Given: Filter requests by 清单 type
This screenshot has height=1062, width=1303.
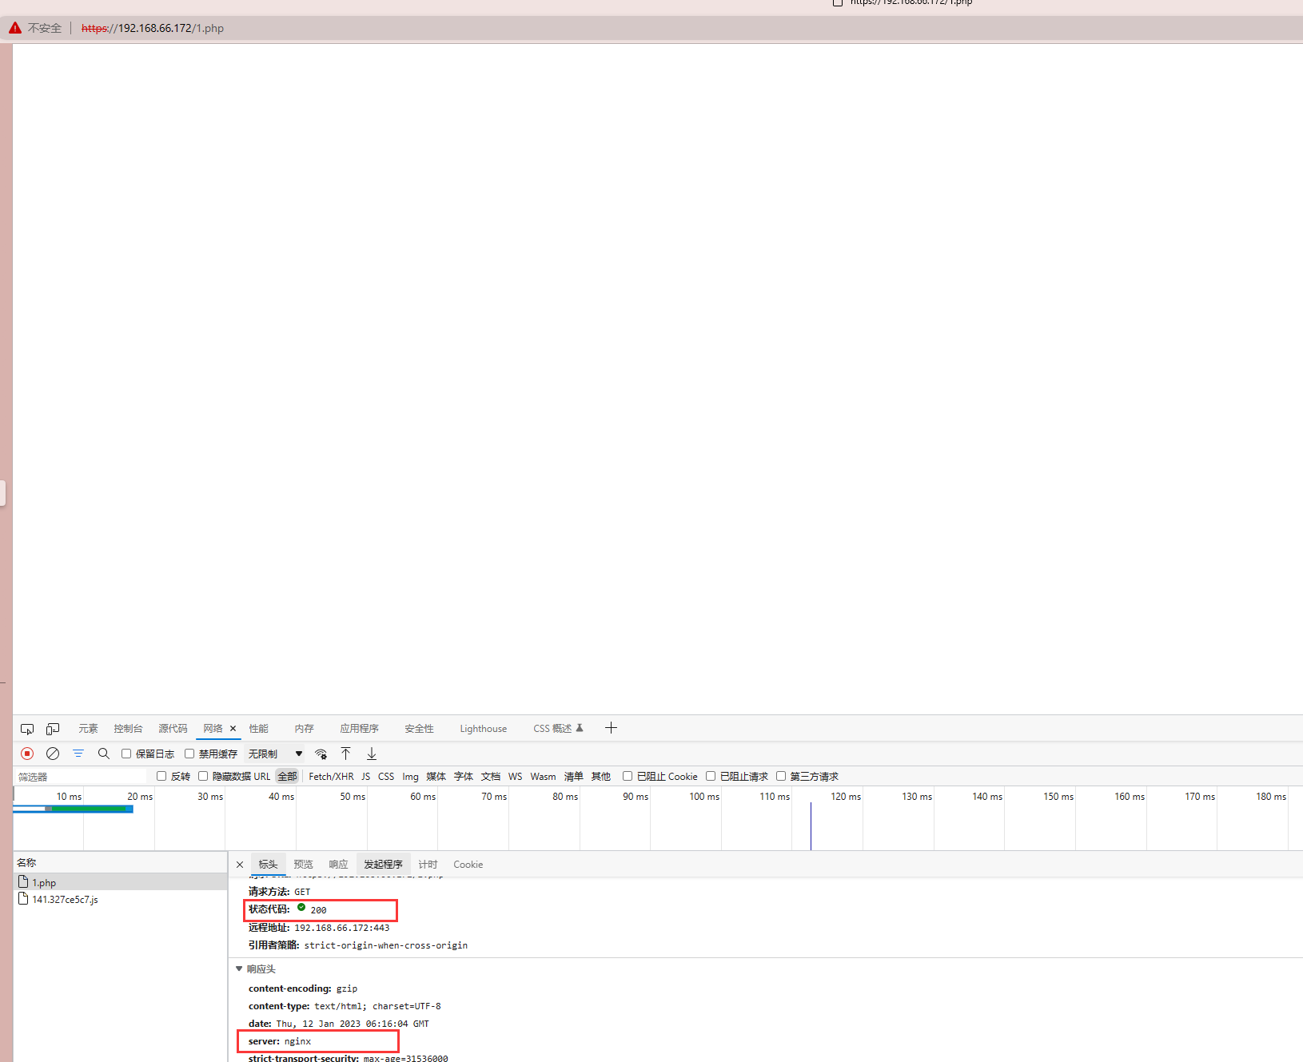Looking at the screenshot, I should click(x=573, y=776).
